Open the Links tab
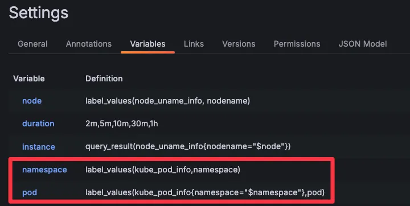410x206 pixels. (x=194, y=44)
